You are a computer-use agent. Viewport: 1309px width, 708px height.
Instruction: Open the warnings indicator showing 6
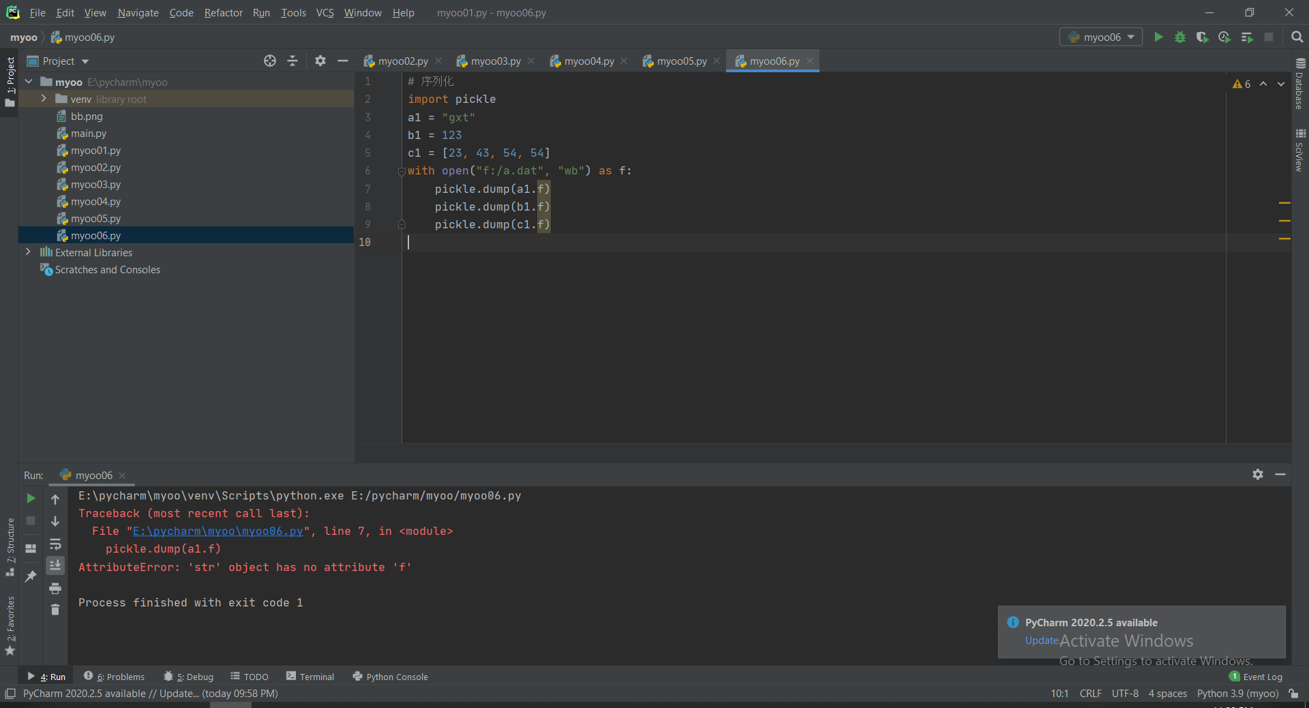1242,84
